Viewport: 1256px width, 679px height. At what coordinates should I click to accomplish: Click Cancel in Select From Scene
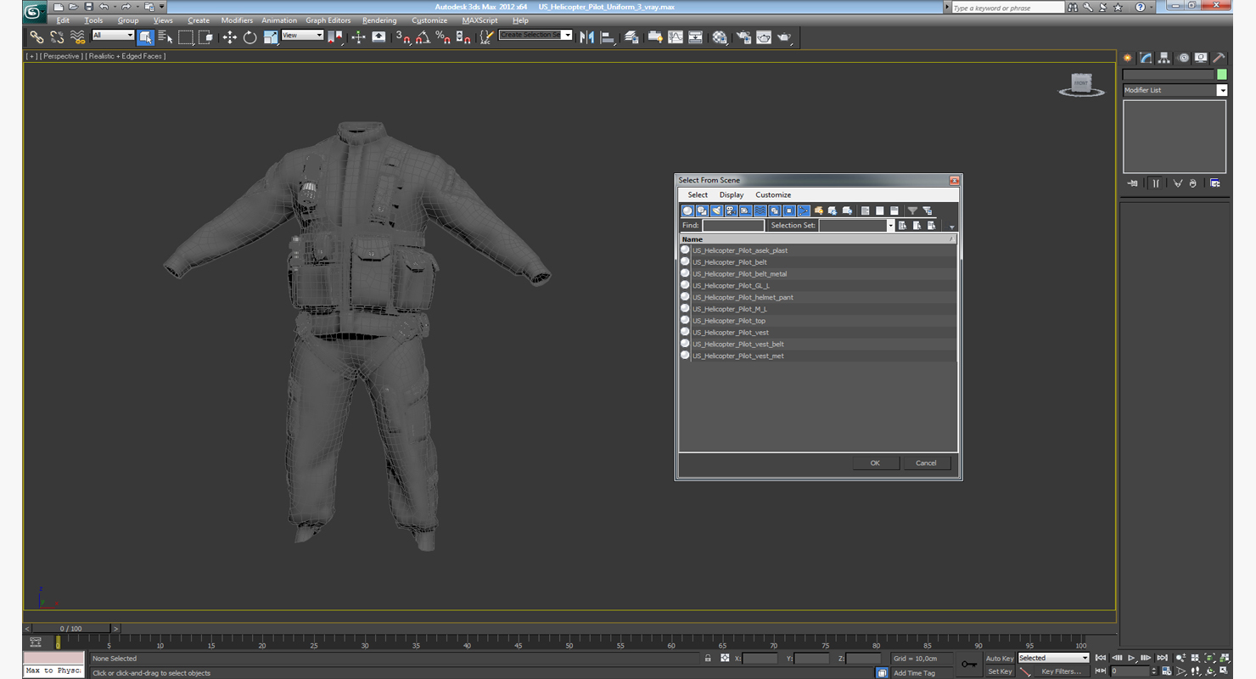tap(926, 463)
